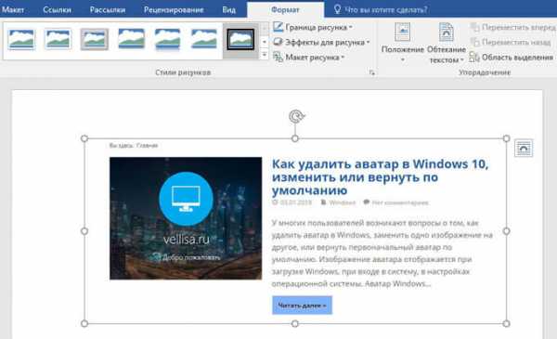
Task: Open the Стили рисунков dialog launcher
Action: 372,72
